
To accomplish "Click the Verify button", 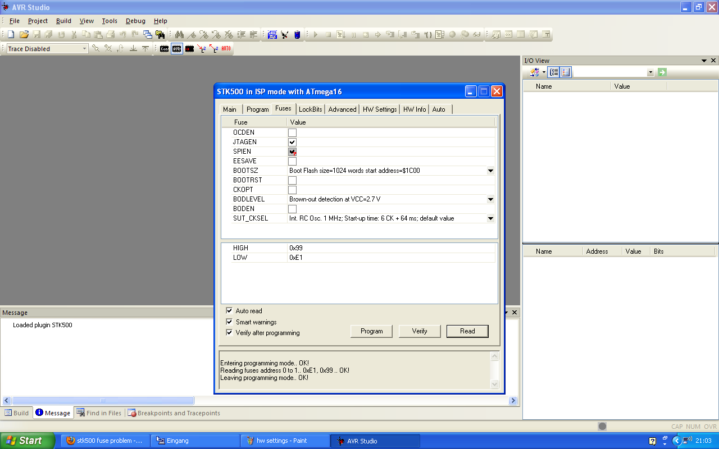I will [420, 331].
